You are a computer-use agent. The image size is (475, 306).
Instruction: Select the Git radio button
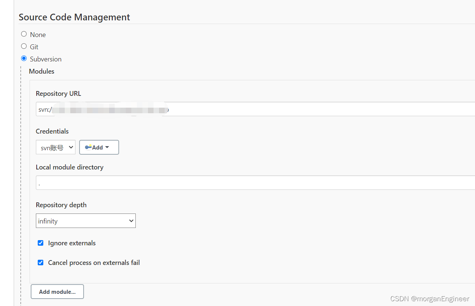click(24, 46)
